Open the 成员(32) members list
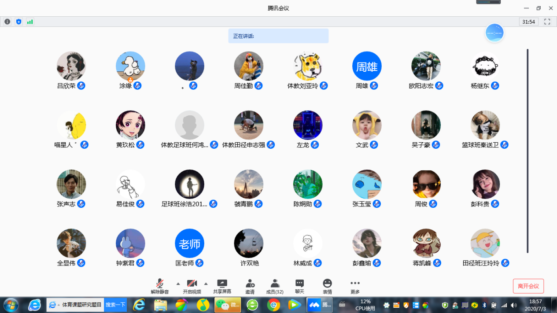The height and width of the screenshot is (313, 557). pyautogui.click(x=275, y=284)
